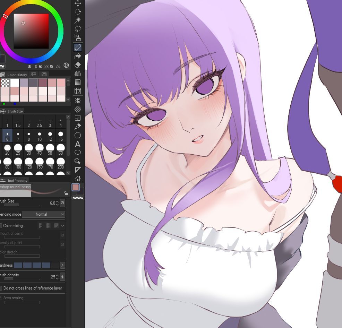
Task: Select the Auto select magic wand tool
Action: (78, 20)
